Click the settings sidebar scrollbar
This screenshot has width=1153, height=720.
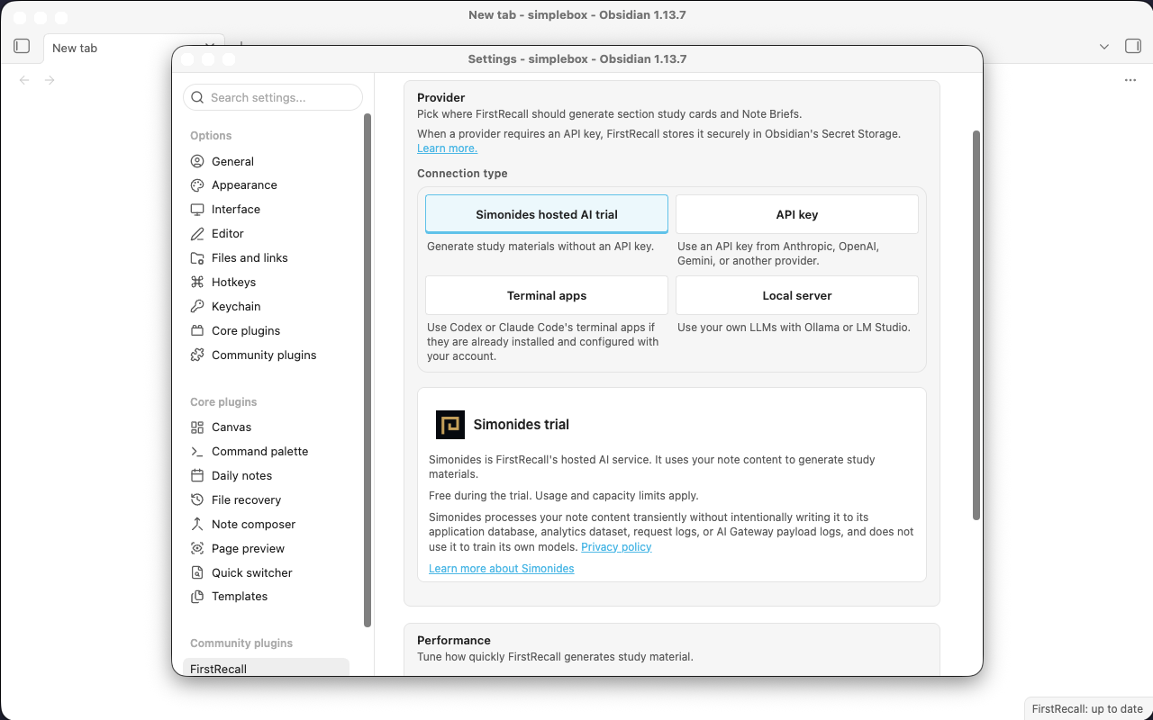pyautogui.click(x=368, y=370)
